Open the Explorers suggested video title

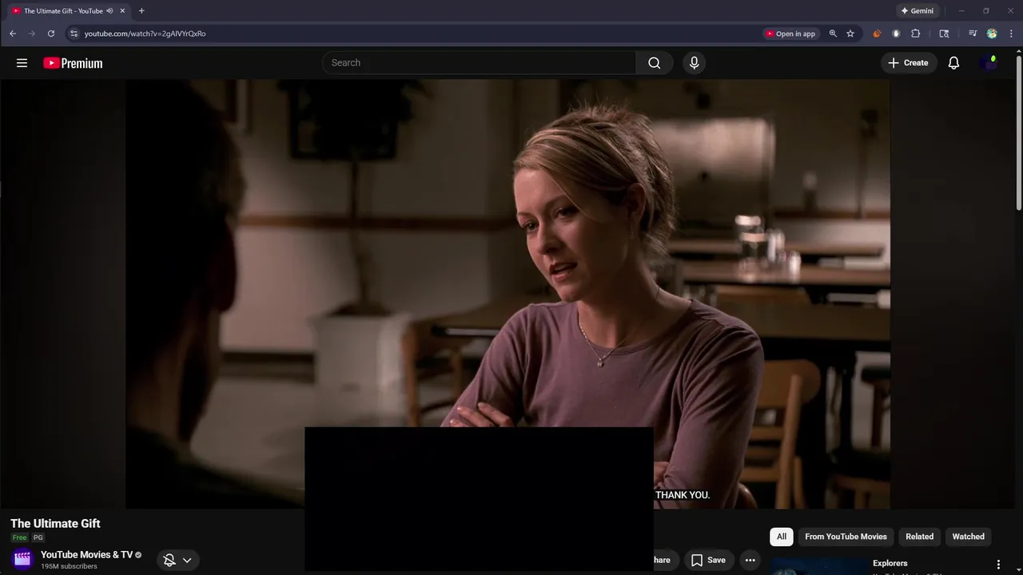(890, 563)
